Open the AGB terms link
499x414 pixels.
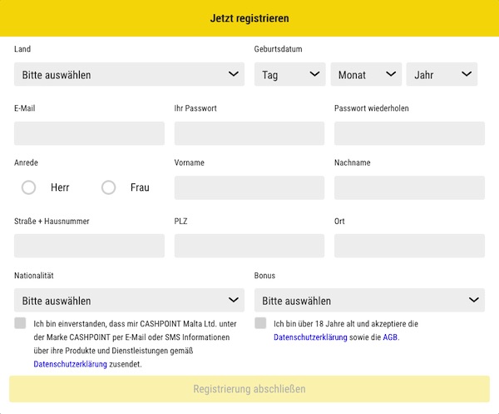point(390,337)
